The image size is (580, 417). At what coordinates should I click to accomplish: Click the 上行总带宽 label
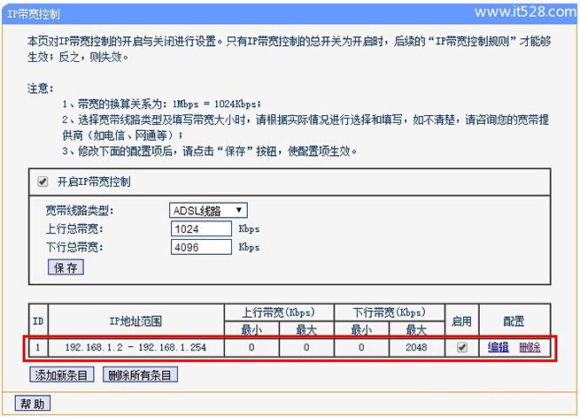[x=74, y=228]
